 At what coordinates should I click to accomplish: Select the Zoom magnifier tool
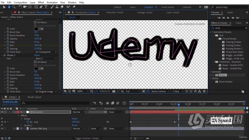(x=14, y=7)
